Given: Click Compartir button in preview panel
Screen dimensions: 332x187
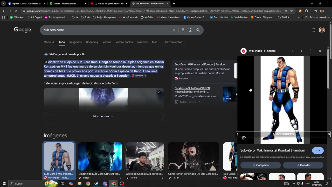Looking at the screenshot, I should (x=260, y=165).
